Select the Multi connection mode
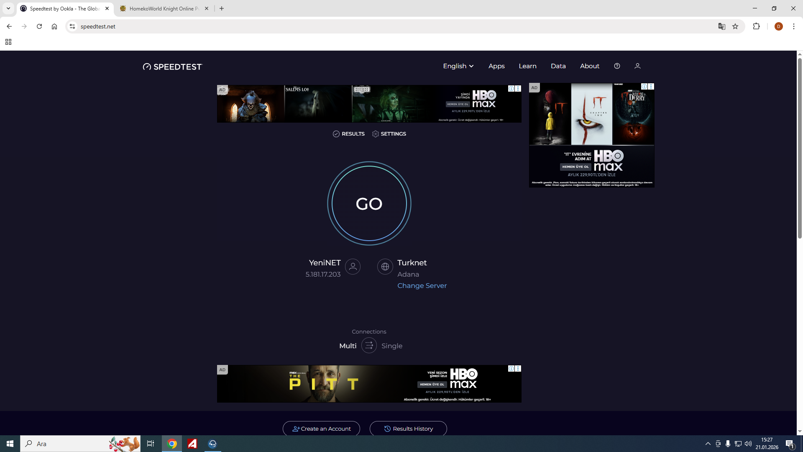This screenshot has height=452, width=803. click(348, 346)
